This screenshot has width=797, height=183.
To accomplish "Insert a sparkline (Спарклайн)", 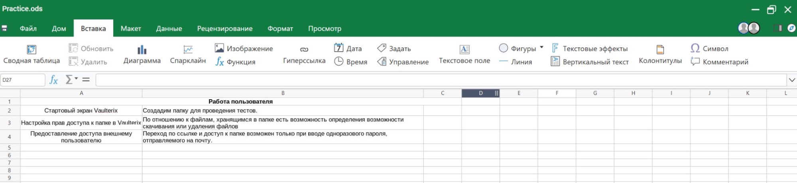I will (188, 55).
